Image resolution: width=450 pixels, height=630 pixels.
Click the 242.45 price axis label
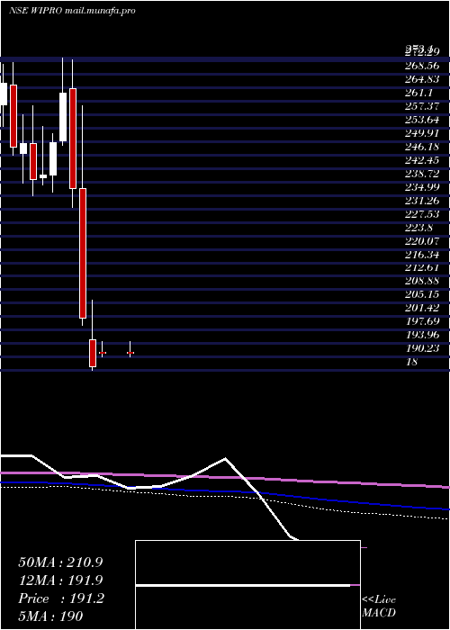pos(422,160)
